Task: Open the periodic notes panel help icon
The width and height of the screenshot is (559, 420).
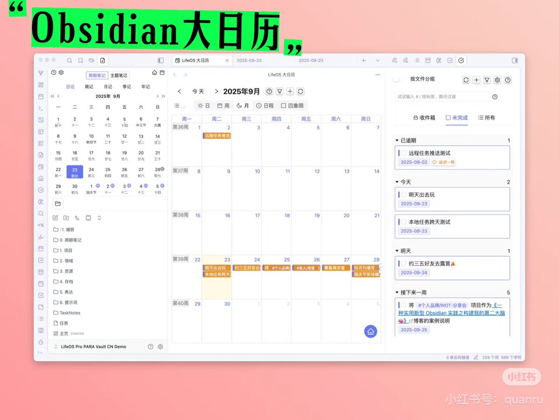Action: [x=54, y=73]
